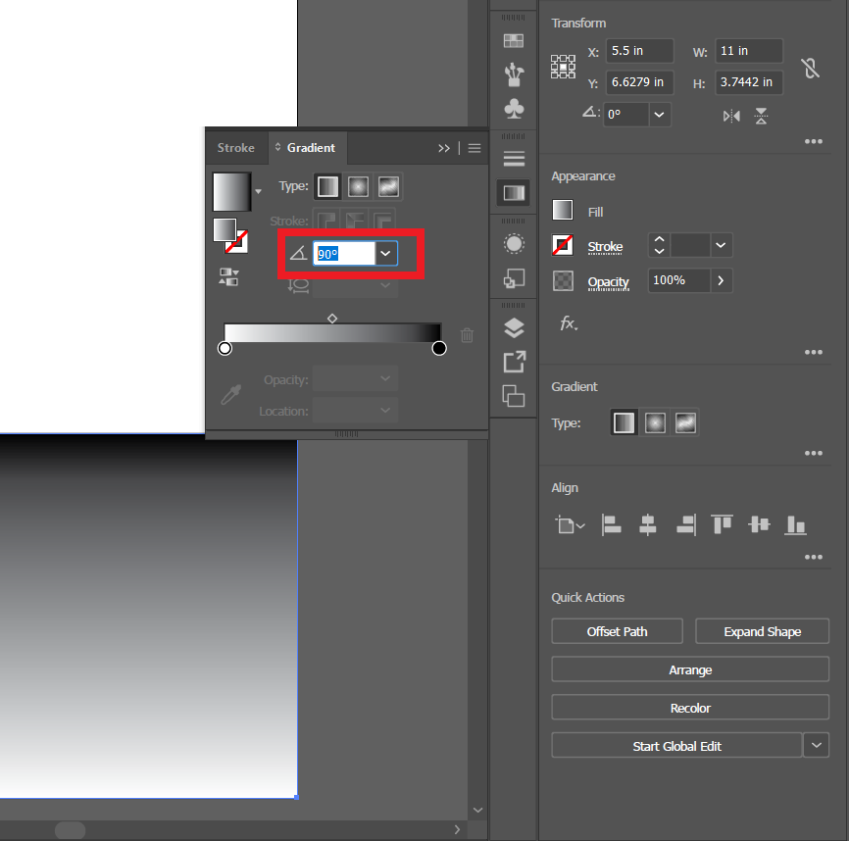Click the Offset Path button
849x841 pixels.
point(617,631)
